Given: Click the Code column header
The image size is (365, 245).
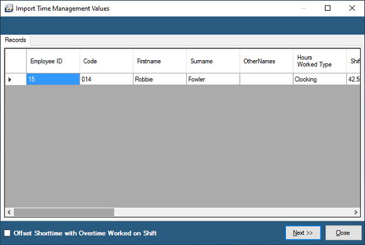Looking at the screenshot, I should pos(107,61).
